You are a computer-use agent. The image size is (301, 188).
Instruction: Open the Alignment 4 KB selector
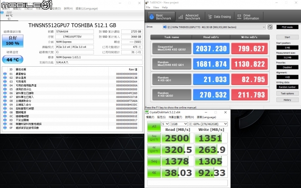tap(287, 77)
